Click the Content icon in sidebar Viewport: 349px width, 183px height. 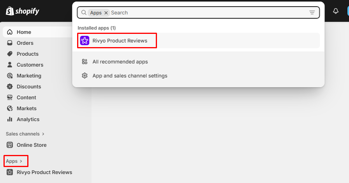tap(10, 97)
